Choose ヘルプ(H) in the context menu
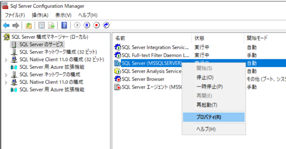Image resolution: width=286 pixels, height=149 pixels. point(214,129)
